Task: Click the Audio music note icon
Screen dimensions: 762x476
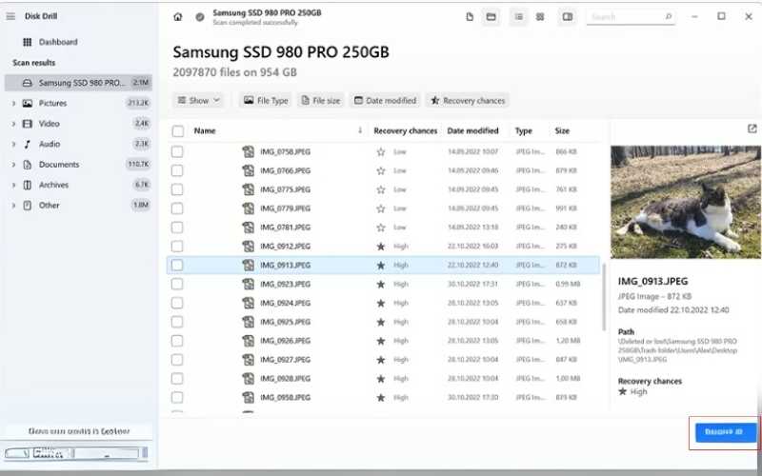Action: (x=28, y=145)
